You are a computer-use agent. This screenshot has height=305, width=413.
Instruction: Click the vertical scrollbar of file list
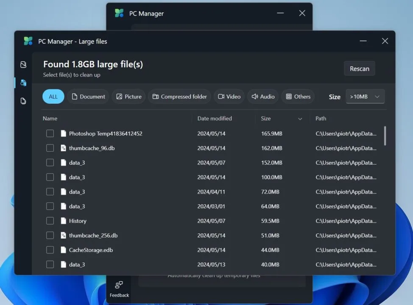pos(385,136)
